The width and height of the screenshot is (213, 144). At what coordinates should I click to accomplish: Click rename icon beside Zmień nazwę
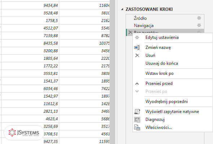tap(137, 48)
